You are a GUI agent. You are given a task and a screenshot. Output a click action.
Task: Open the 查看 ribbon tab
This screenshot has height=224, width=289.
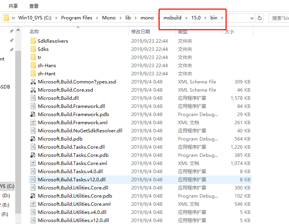pos(34,6)
